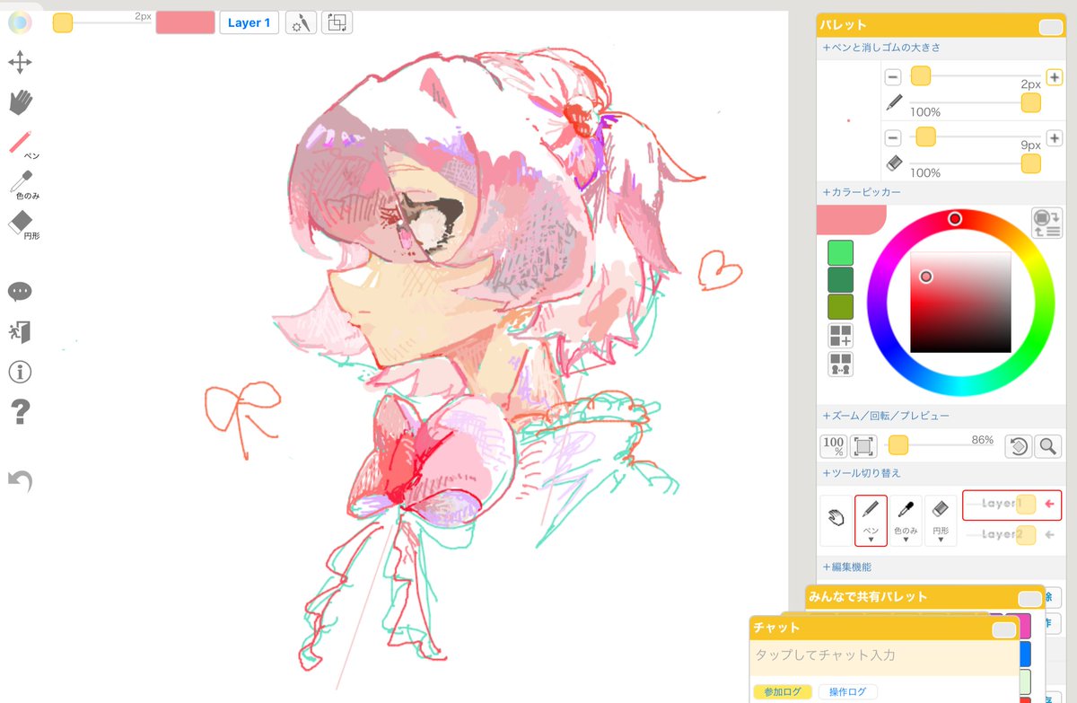This screenshot has width=1077, height=703.
Task: Open the chat speech bubble icon
Action: click(x=20, y=292)
